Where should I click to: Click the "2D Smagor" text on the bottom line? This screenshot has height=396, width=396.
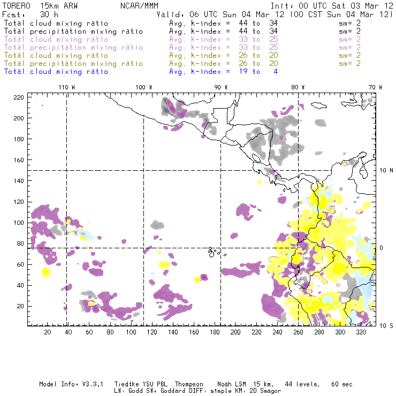point(265,391)
